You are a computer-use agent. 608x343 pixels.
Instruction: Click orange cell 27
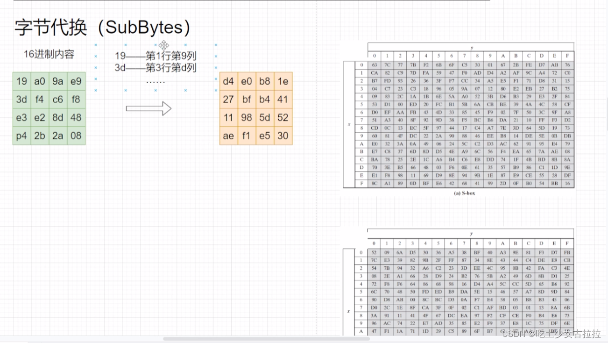point(228,100)
